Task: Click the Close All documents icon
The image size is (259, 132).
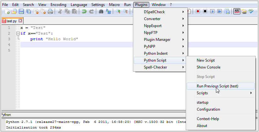Action: (x=43, y=11)
